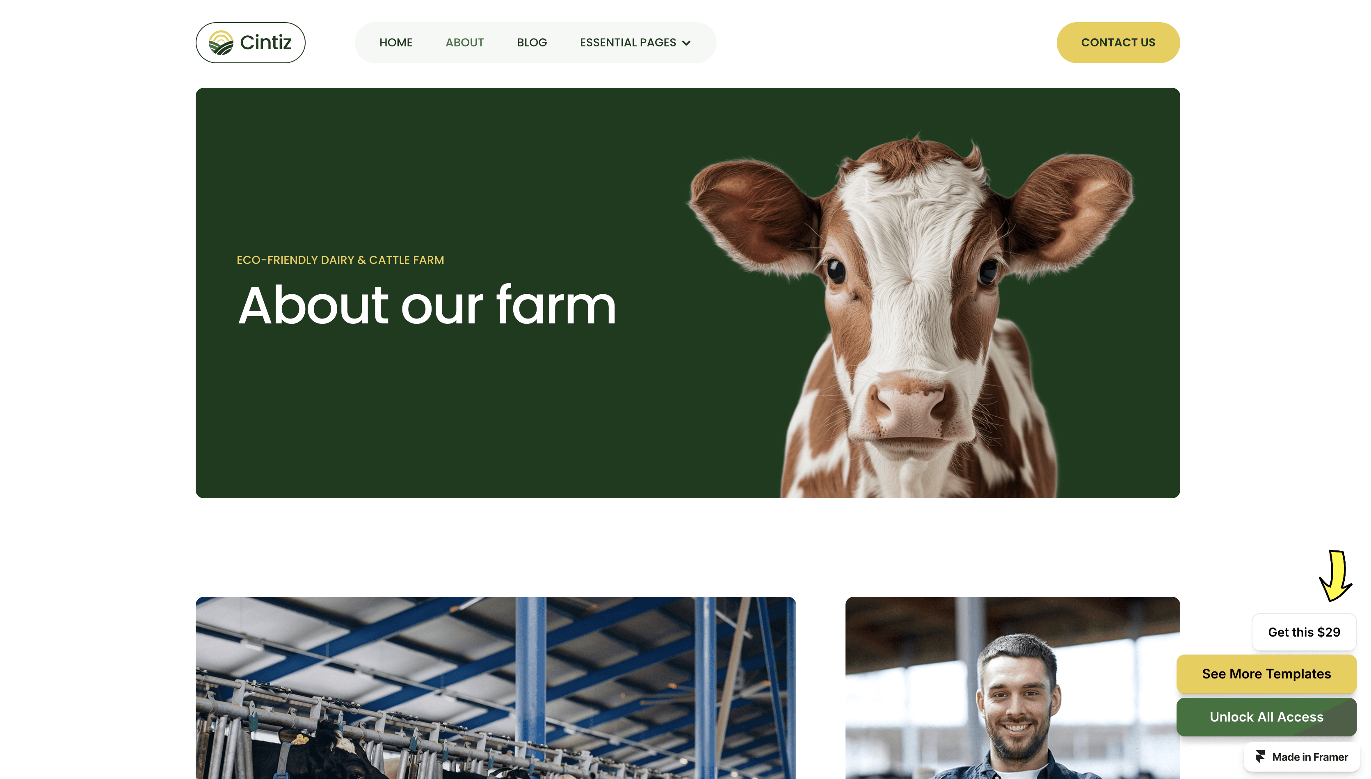The image size is (1371, 779).
Task: Click the yellow downward arrow graphic
Action: tap(1335, 575)
